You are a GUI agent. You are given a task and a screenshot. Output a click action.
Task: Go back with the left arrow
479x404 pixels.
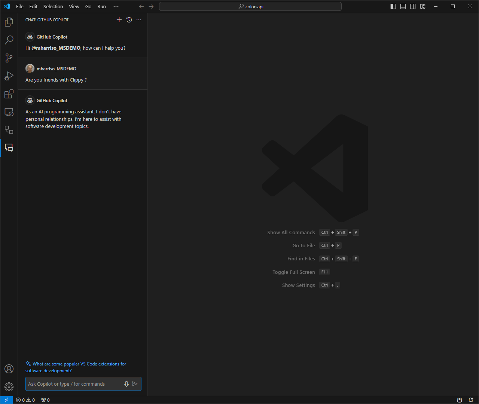coord(141,6)
